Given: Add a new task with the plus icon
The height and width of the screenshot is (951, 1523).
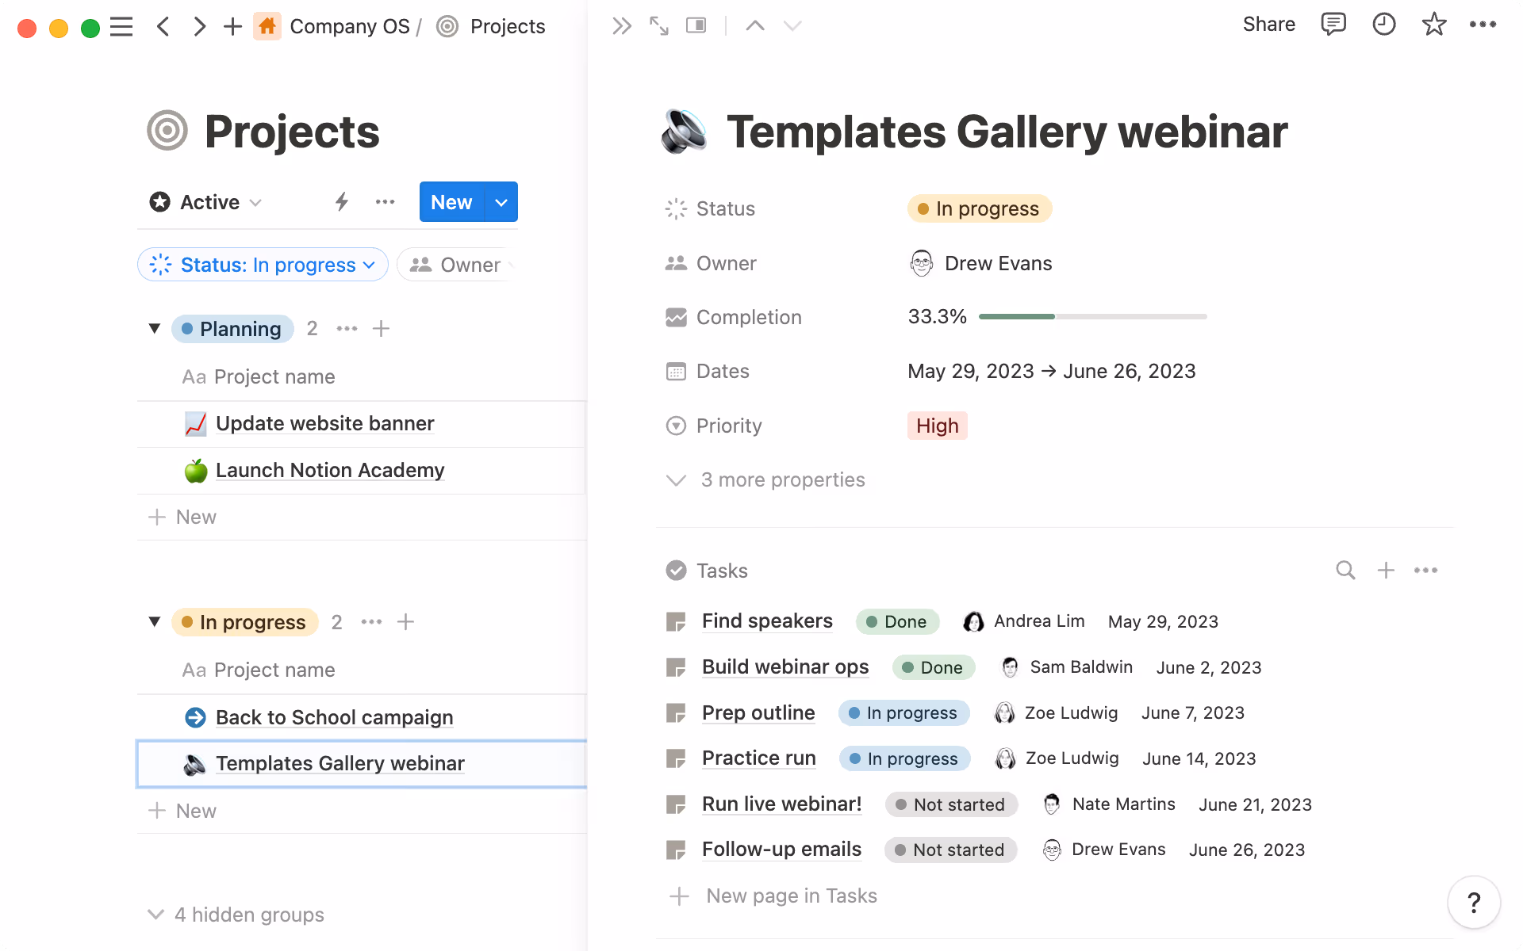Looking at the screenshot, I should [x=1386, y=570].
